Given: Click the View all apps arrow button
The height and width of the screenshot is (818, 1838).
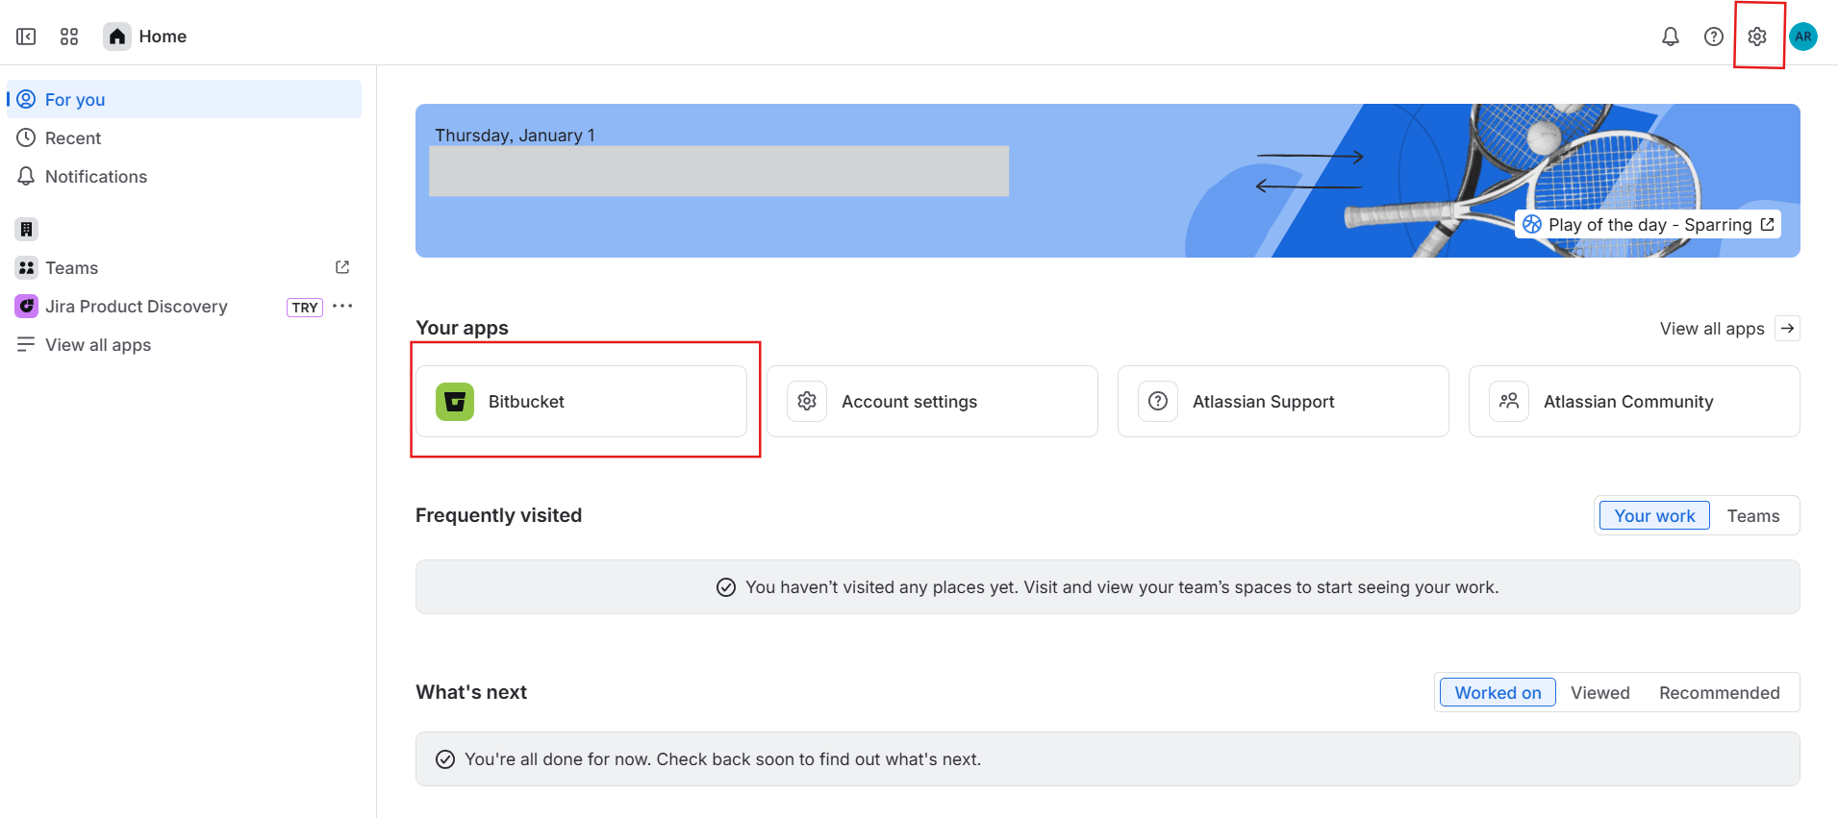Looking at the screenshot, I should (1787, 329).
